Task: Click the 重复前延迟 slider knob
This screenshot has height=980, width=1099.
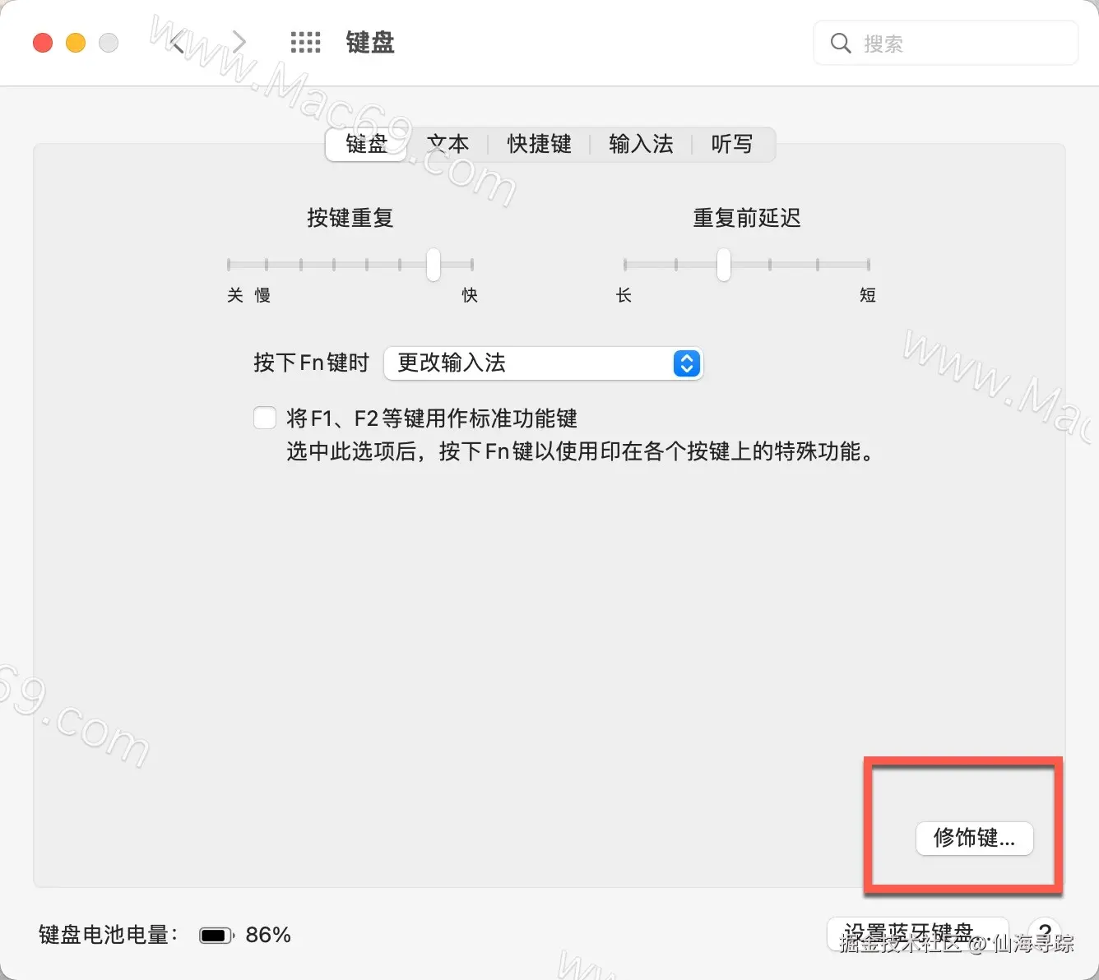Action: (723, 265)
